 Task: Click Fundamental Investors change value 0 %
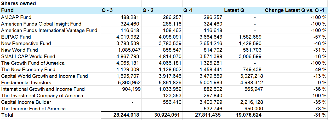pos(322,82)
